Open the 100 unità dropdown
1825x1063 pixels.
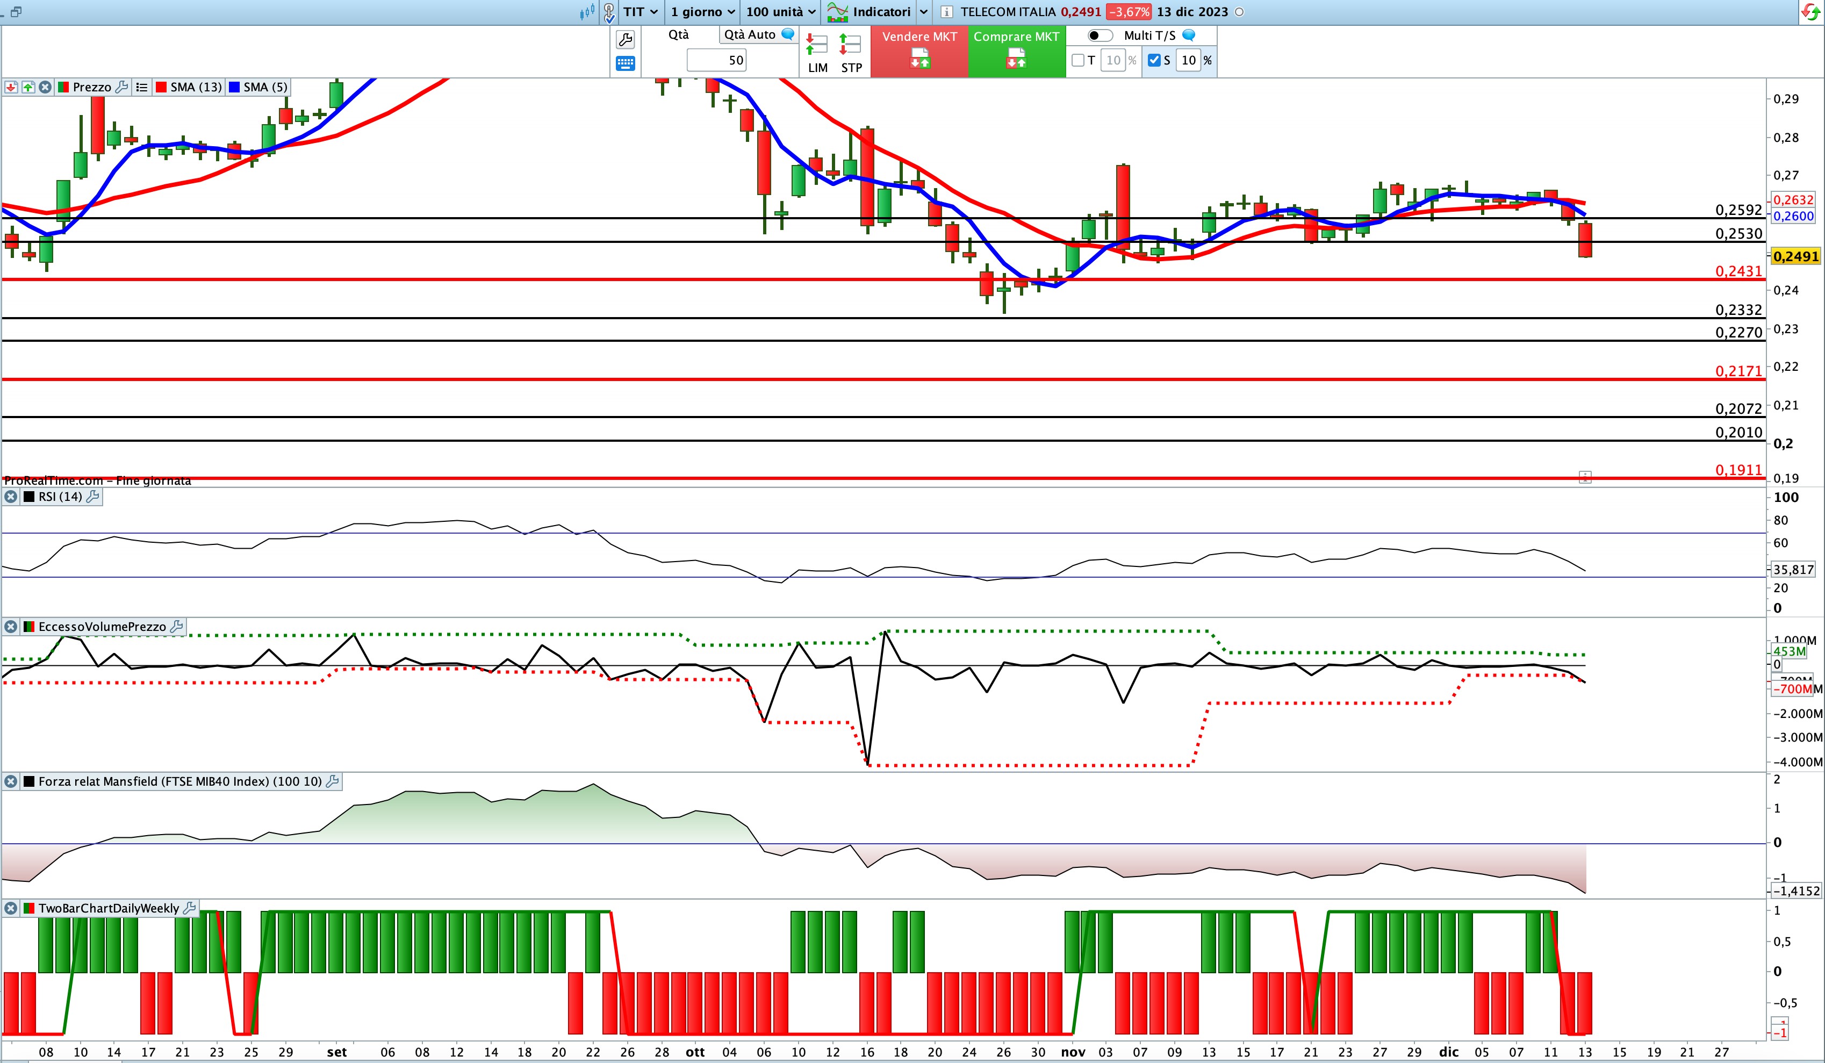(x=781, y=12)
